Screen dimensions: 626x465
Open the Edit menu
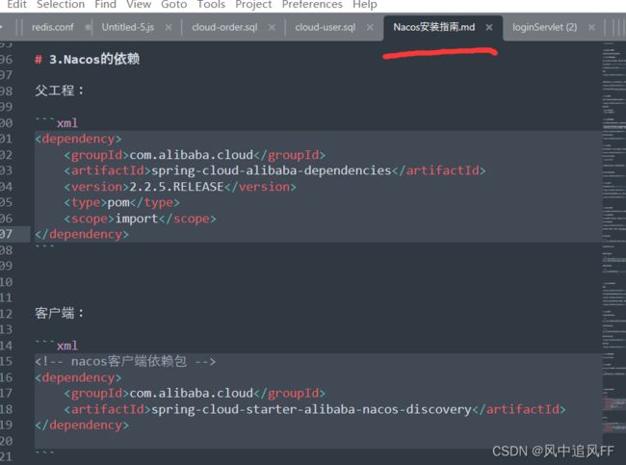[x=16, y=5]
